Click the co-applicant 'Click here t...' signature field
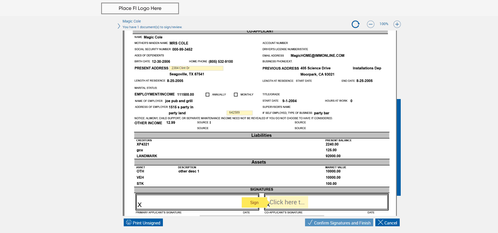This screenshot has width=498, height=233. click(288, 202)
